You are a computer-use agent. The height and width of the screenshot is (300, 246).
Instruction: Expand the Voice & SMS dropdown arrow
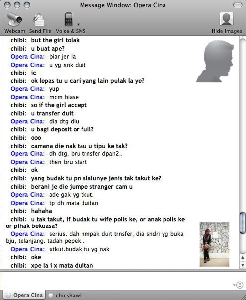tap(78, 24)
